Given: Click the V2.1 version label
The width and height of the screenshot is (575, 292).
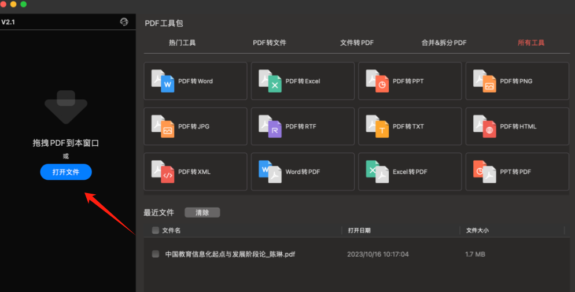Looking at the screenshot, I should (x=8, y=22).
